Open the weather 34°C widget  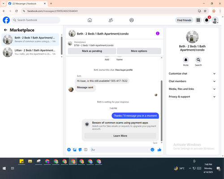(179, 168)
